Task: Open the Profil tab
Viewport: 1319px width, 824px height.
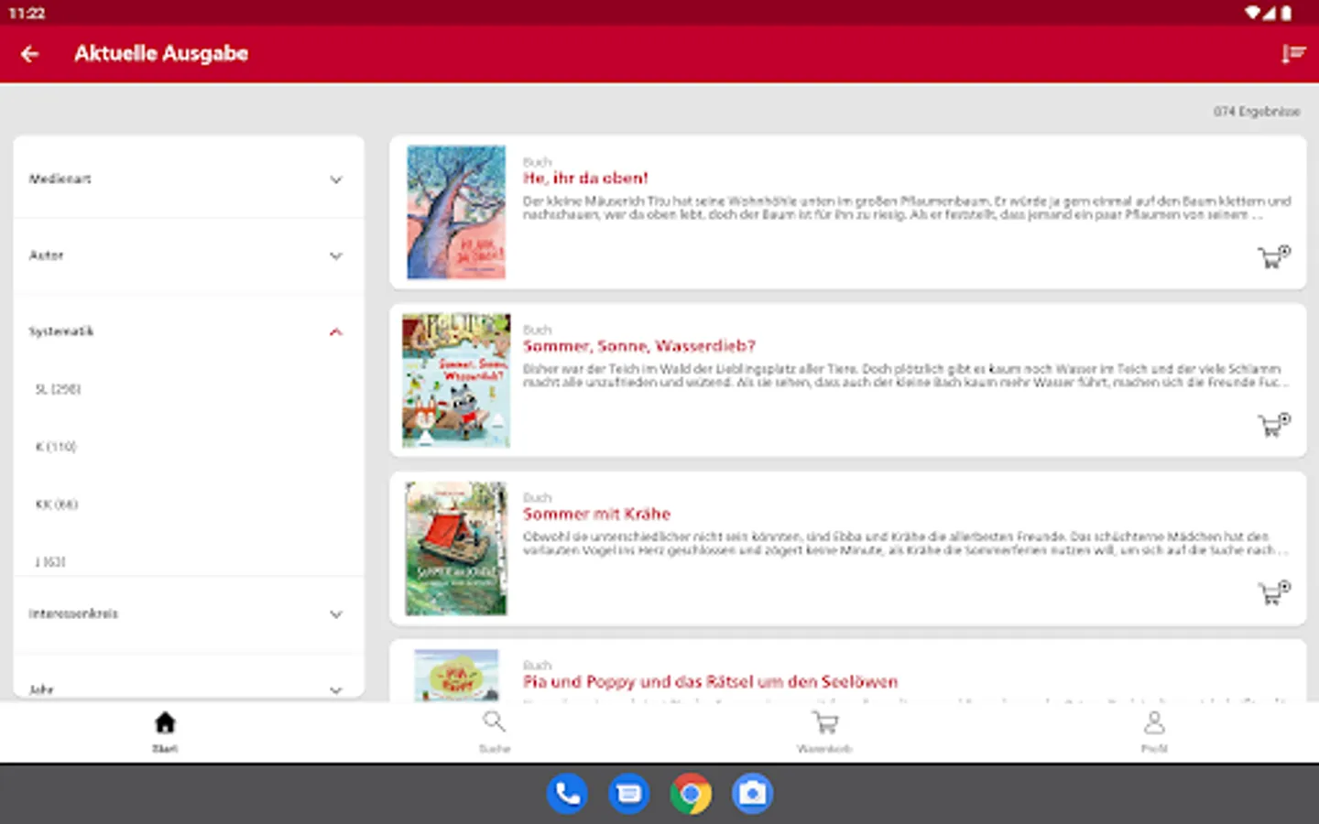Action: tap(1154, 732)
